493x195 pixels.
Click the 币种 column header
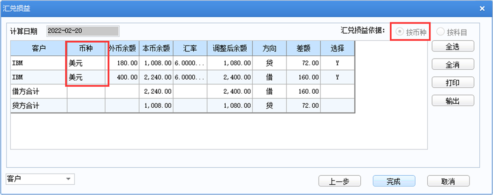point(86,48)
